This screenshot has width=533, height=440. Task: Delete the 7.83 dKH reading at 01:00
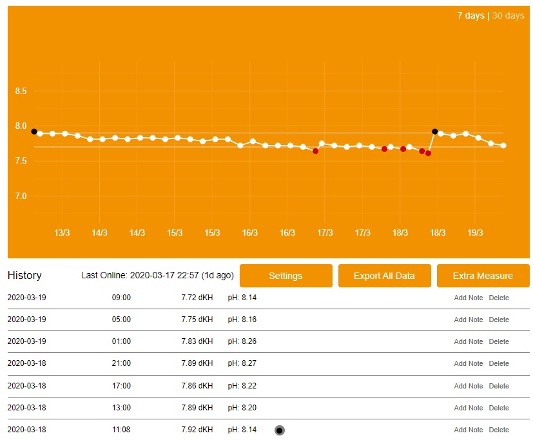(498, 341)
